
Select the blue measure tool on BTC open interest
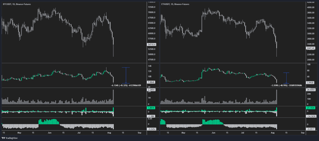(x=126, y=76)
